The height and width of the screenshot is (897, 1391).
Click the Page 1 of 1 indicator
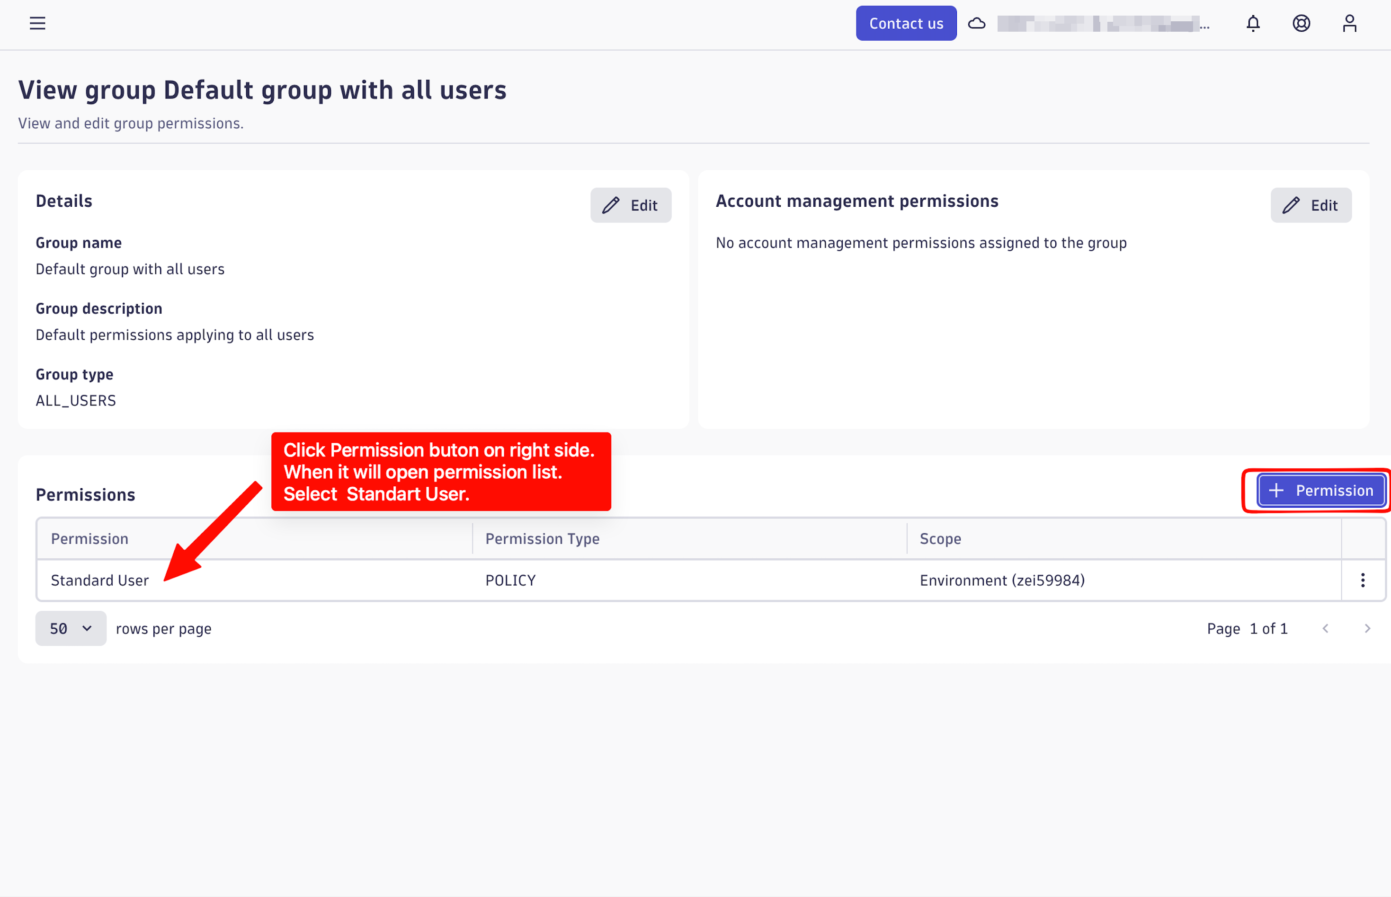click(x=1247, y=628)
